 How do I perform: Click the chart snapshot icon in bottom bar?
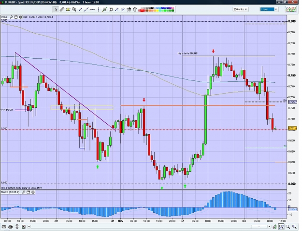tap(24, 227)
